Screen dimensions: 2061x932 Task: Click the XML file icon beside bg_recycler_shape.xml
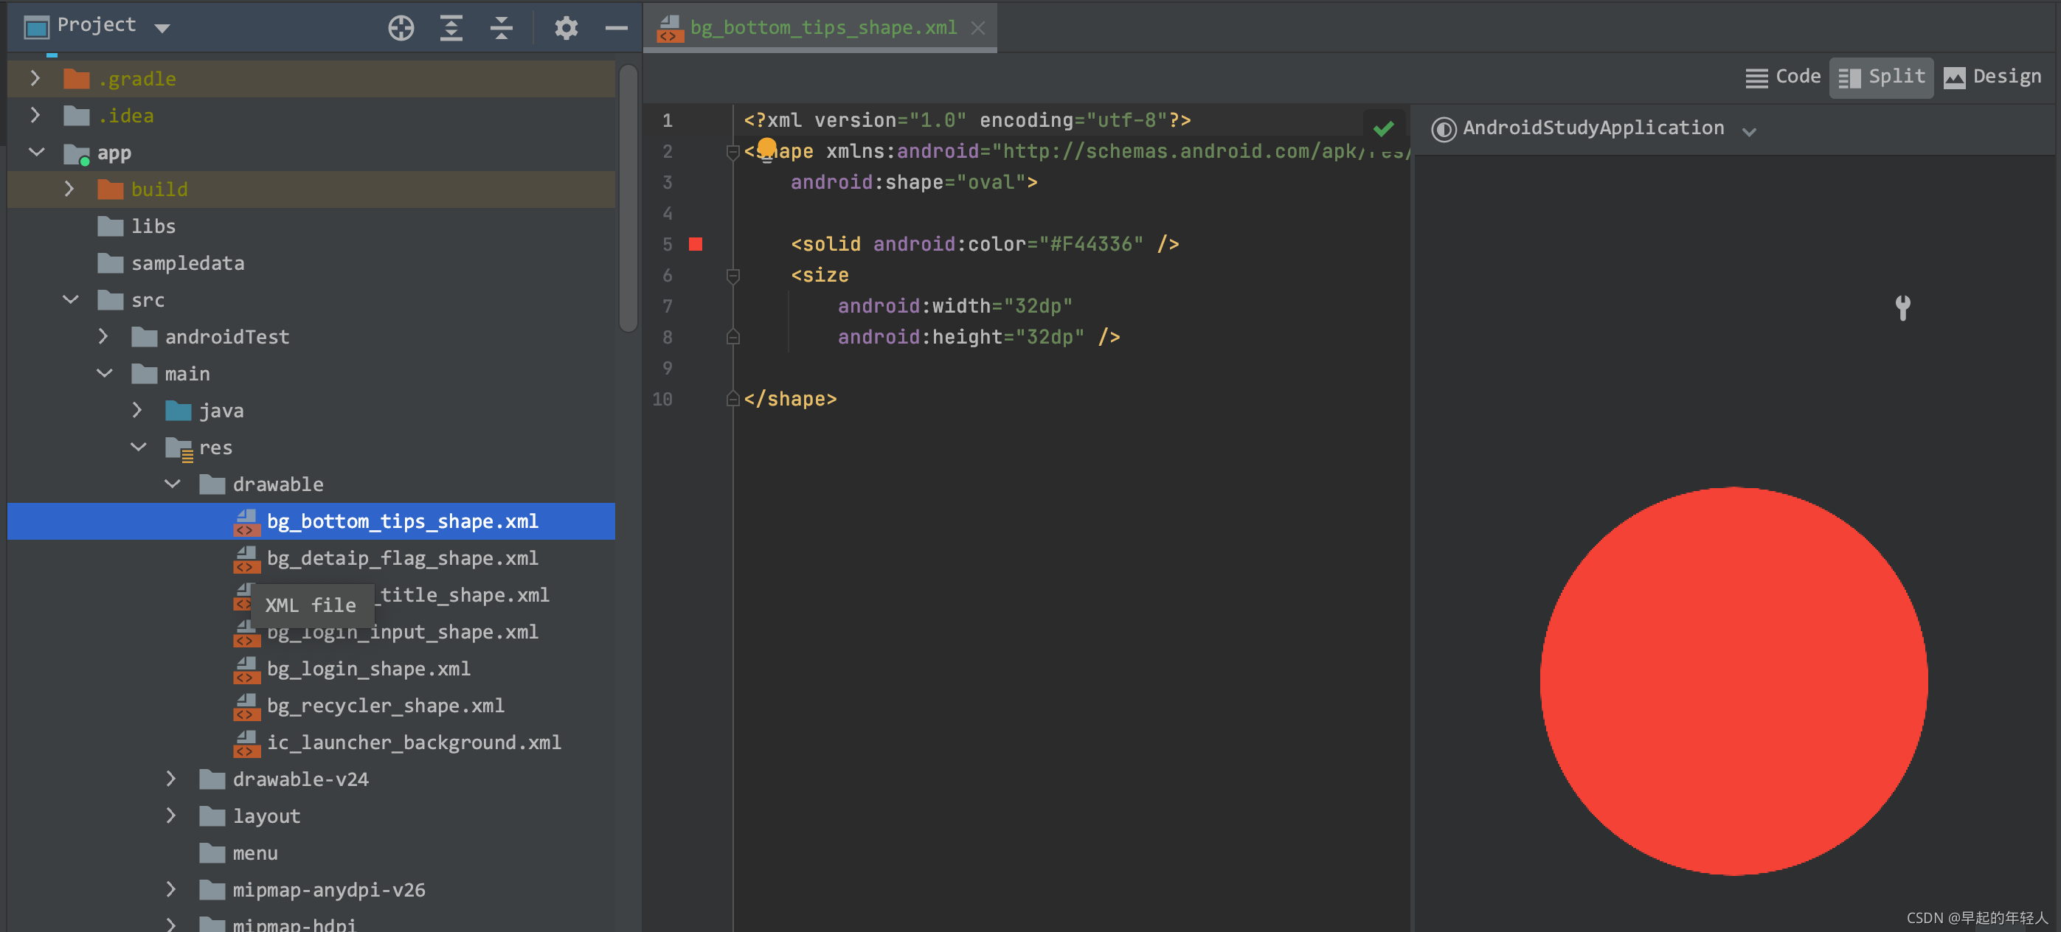pos(246,706)
